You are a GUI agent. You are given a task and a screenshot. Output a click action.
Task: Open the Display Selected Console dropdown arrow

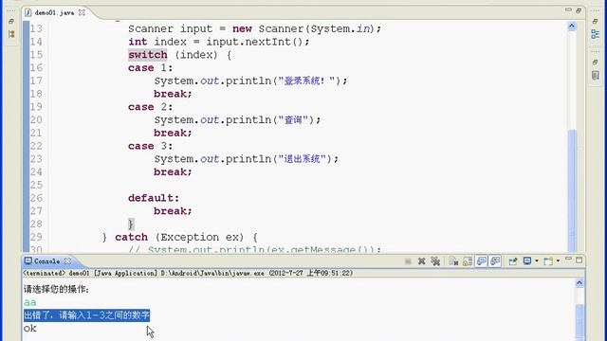(x=537, y=261)
